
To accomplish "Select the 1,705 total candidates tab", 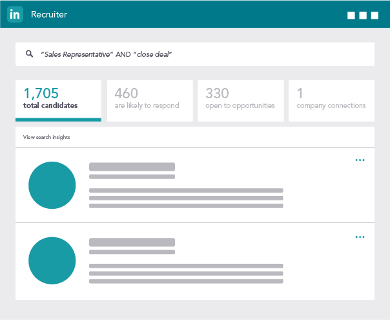I will (x=58, y=101).
